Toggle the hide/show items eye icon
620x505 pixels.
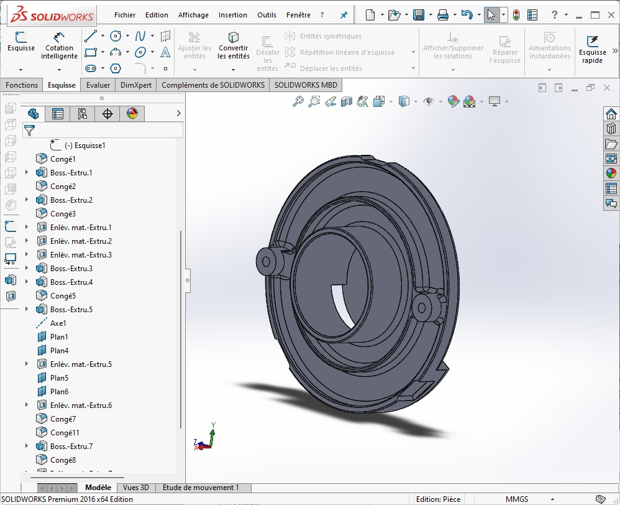[x=429, y=101]
